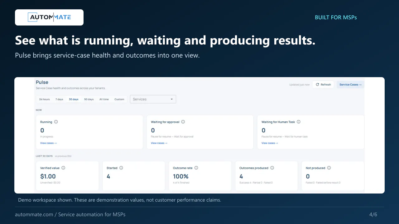Image resolution: width=399 pixels, height=224 pixels.
Task: Click the 'BUILT FOR MSPs' label
Action: point(336,17)
